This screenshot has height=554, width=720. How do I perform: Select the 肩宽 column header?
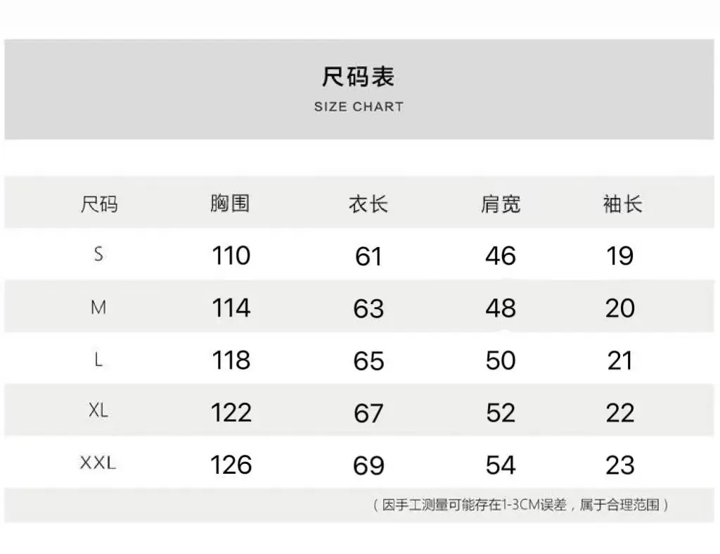(x=501, y=204)
